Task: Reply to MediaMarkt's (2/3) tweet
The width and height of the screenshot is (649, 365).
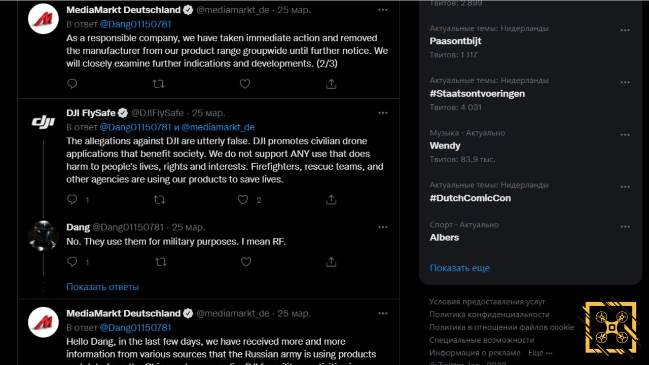Action: point(73,84)
